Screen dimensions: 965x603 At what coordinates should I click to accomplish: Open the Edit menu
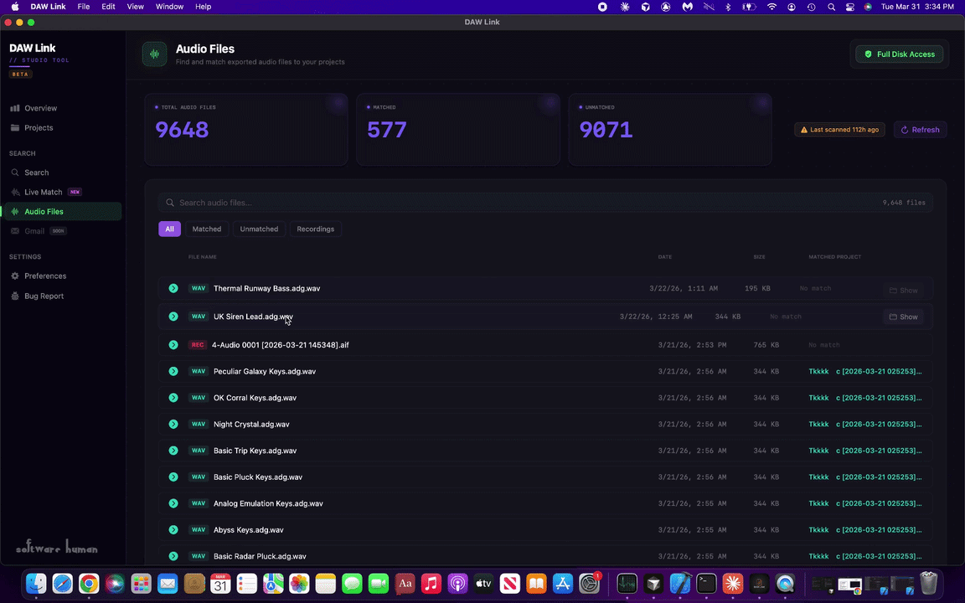108,7
